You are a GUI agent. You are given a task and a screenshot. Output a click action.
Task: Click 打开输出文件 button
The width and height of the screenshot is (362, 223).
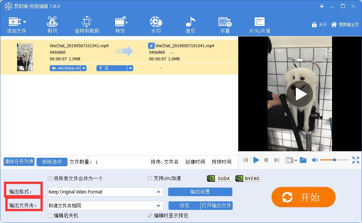pyautogui.click(x=217, y=206)
